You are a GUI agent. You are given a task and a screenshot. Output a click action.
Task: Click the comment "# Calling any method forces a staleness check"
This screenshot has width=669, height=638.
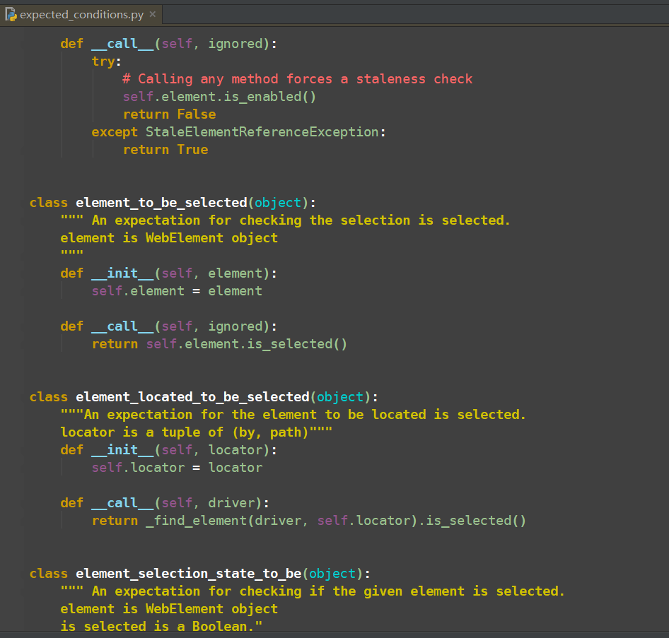298,79
